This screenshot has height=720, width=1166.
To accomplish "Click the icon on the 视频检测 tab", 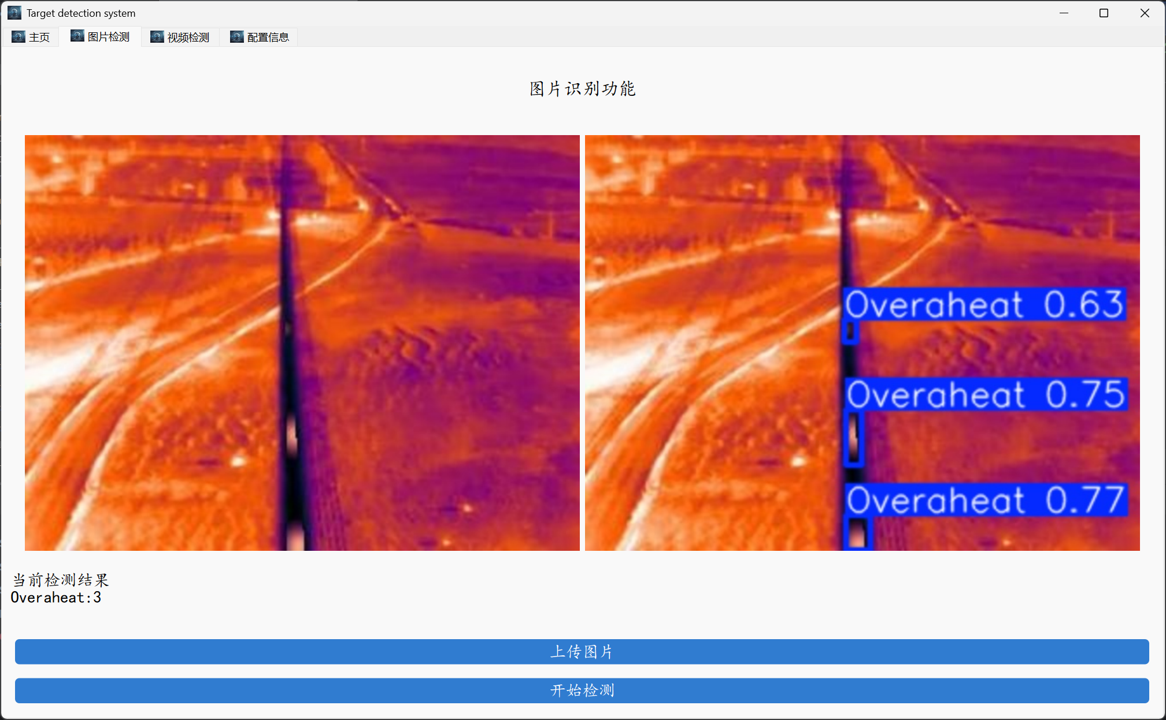I will (157, 37).
